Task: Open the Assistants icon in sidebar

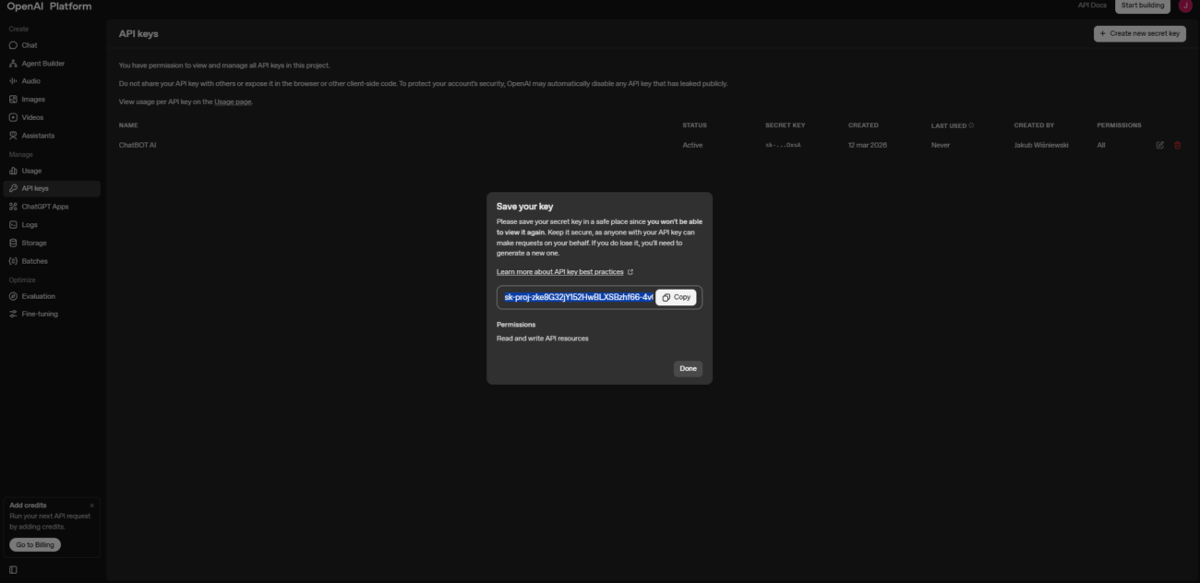Action: tap(13, 136)
